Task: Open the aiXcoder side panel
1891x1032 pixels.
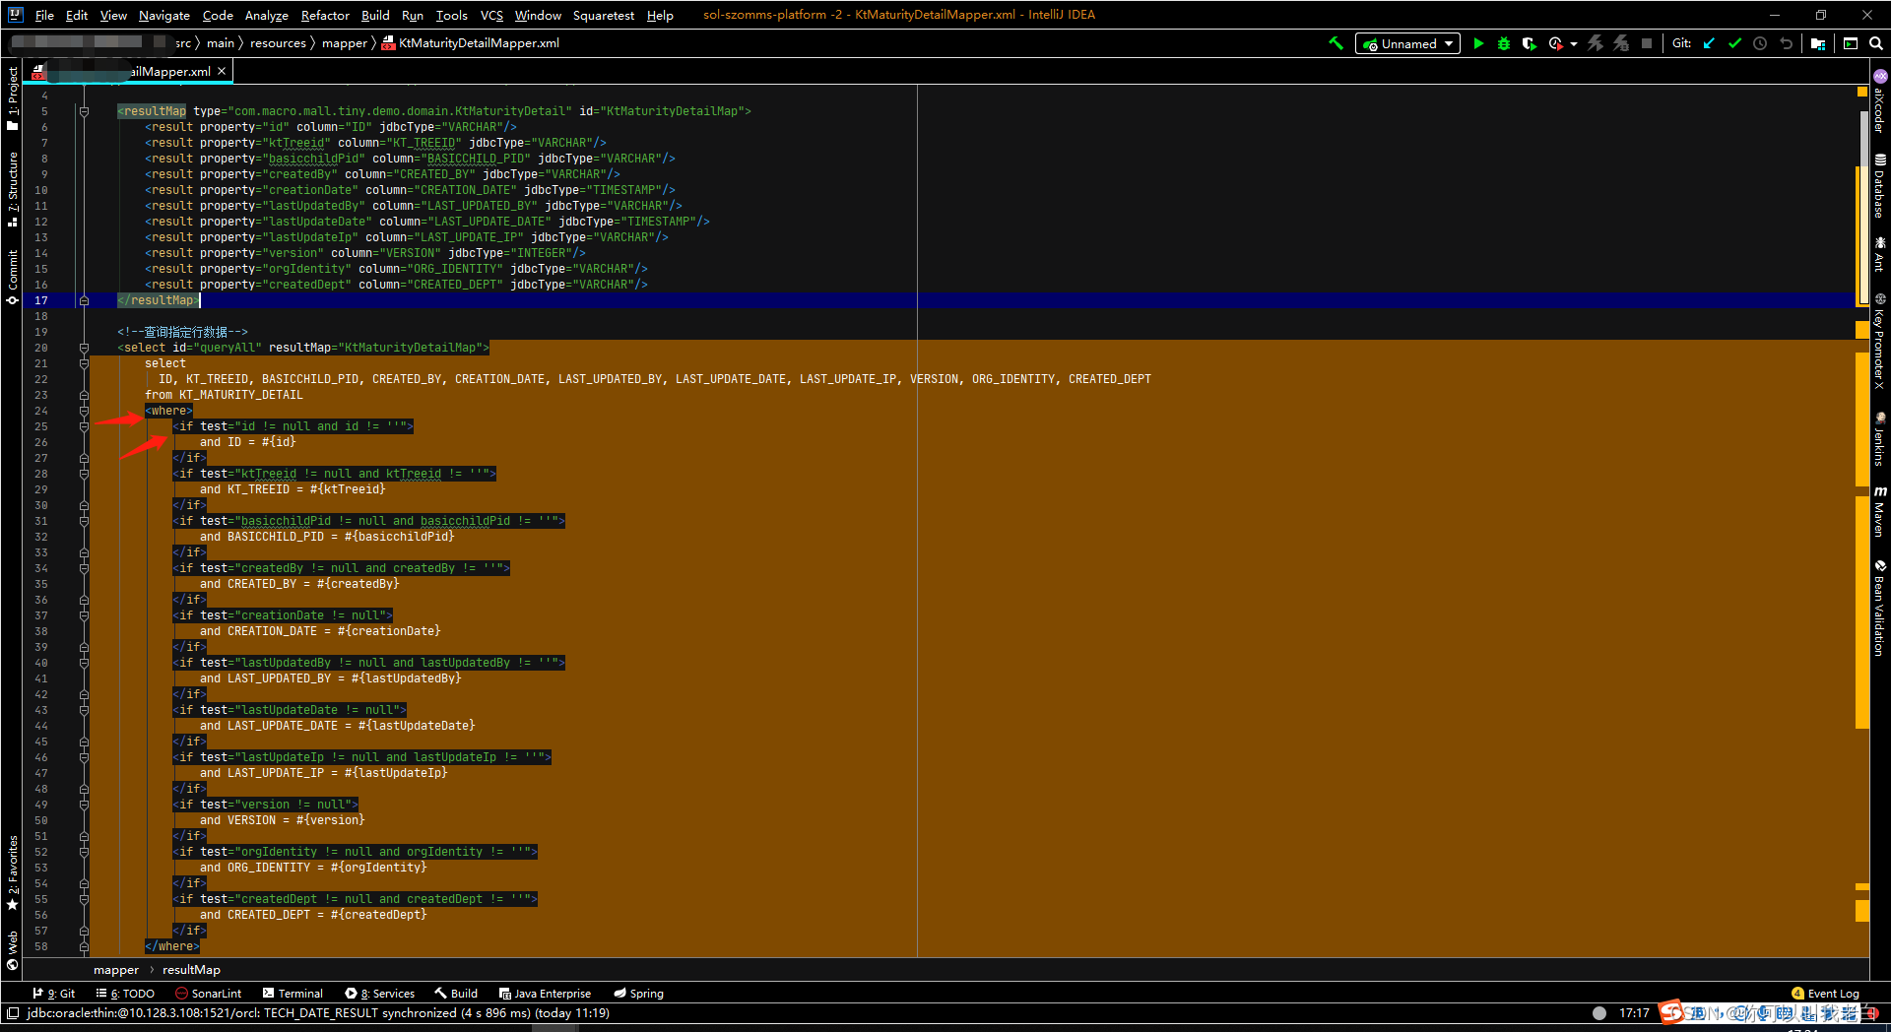Action: point(1879,101)
